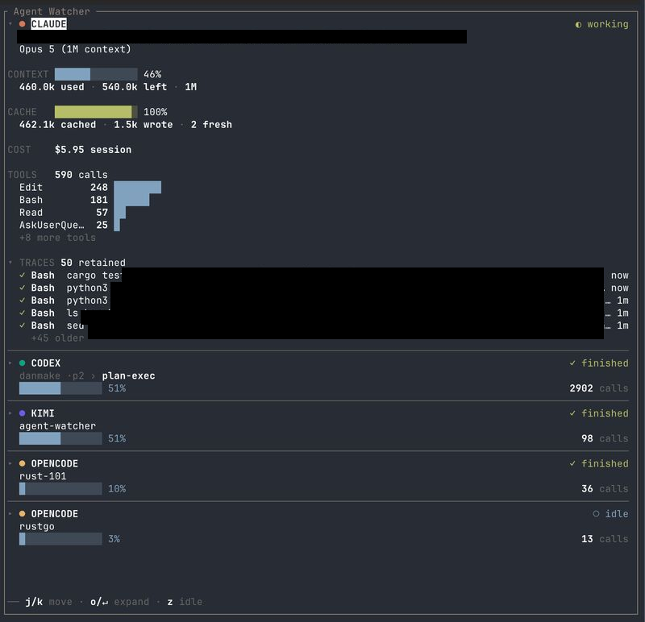Click the Edit 248 histogram bar
Image resolution: width=645 pixels, height=622 pixels.
coord(137,188)
